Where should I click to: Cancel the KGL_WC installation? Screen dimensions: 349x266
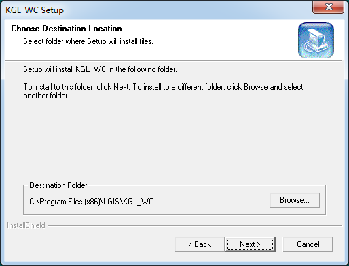308,244
